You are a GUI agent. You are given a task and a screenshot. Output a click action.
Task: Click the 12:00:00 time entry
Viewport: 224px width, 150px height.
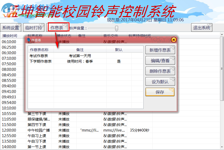coord(9,130)
